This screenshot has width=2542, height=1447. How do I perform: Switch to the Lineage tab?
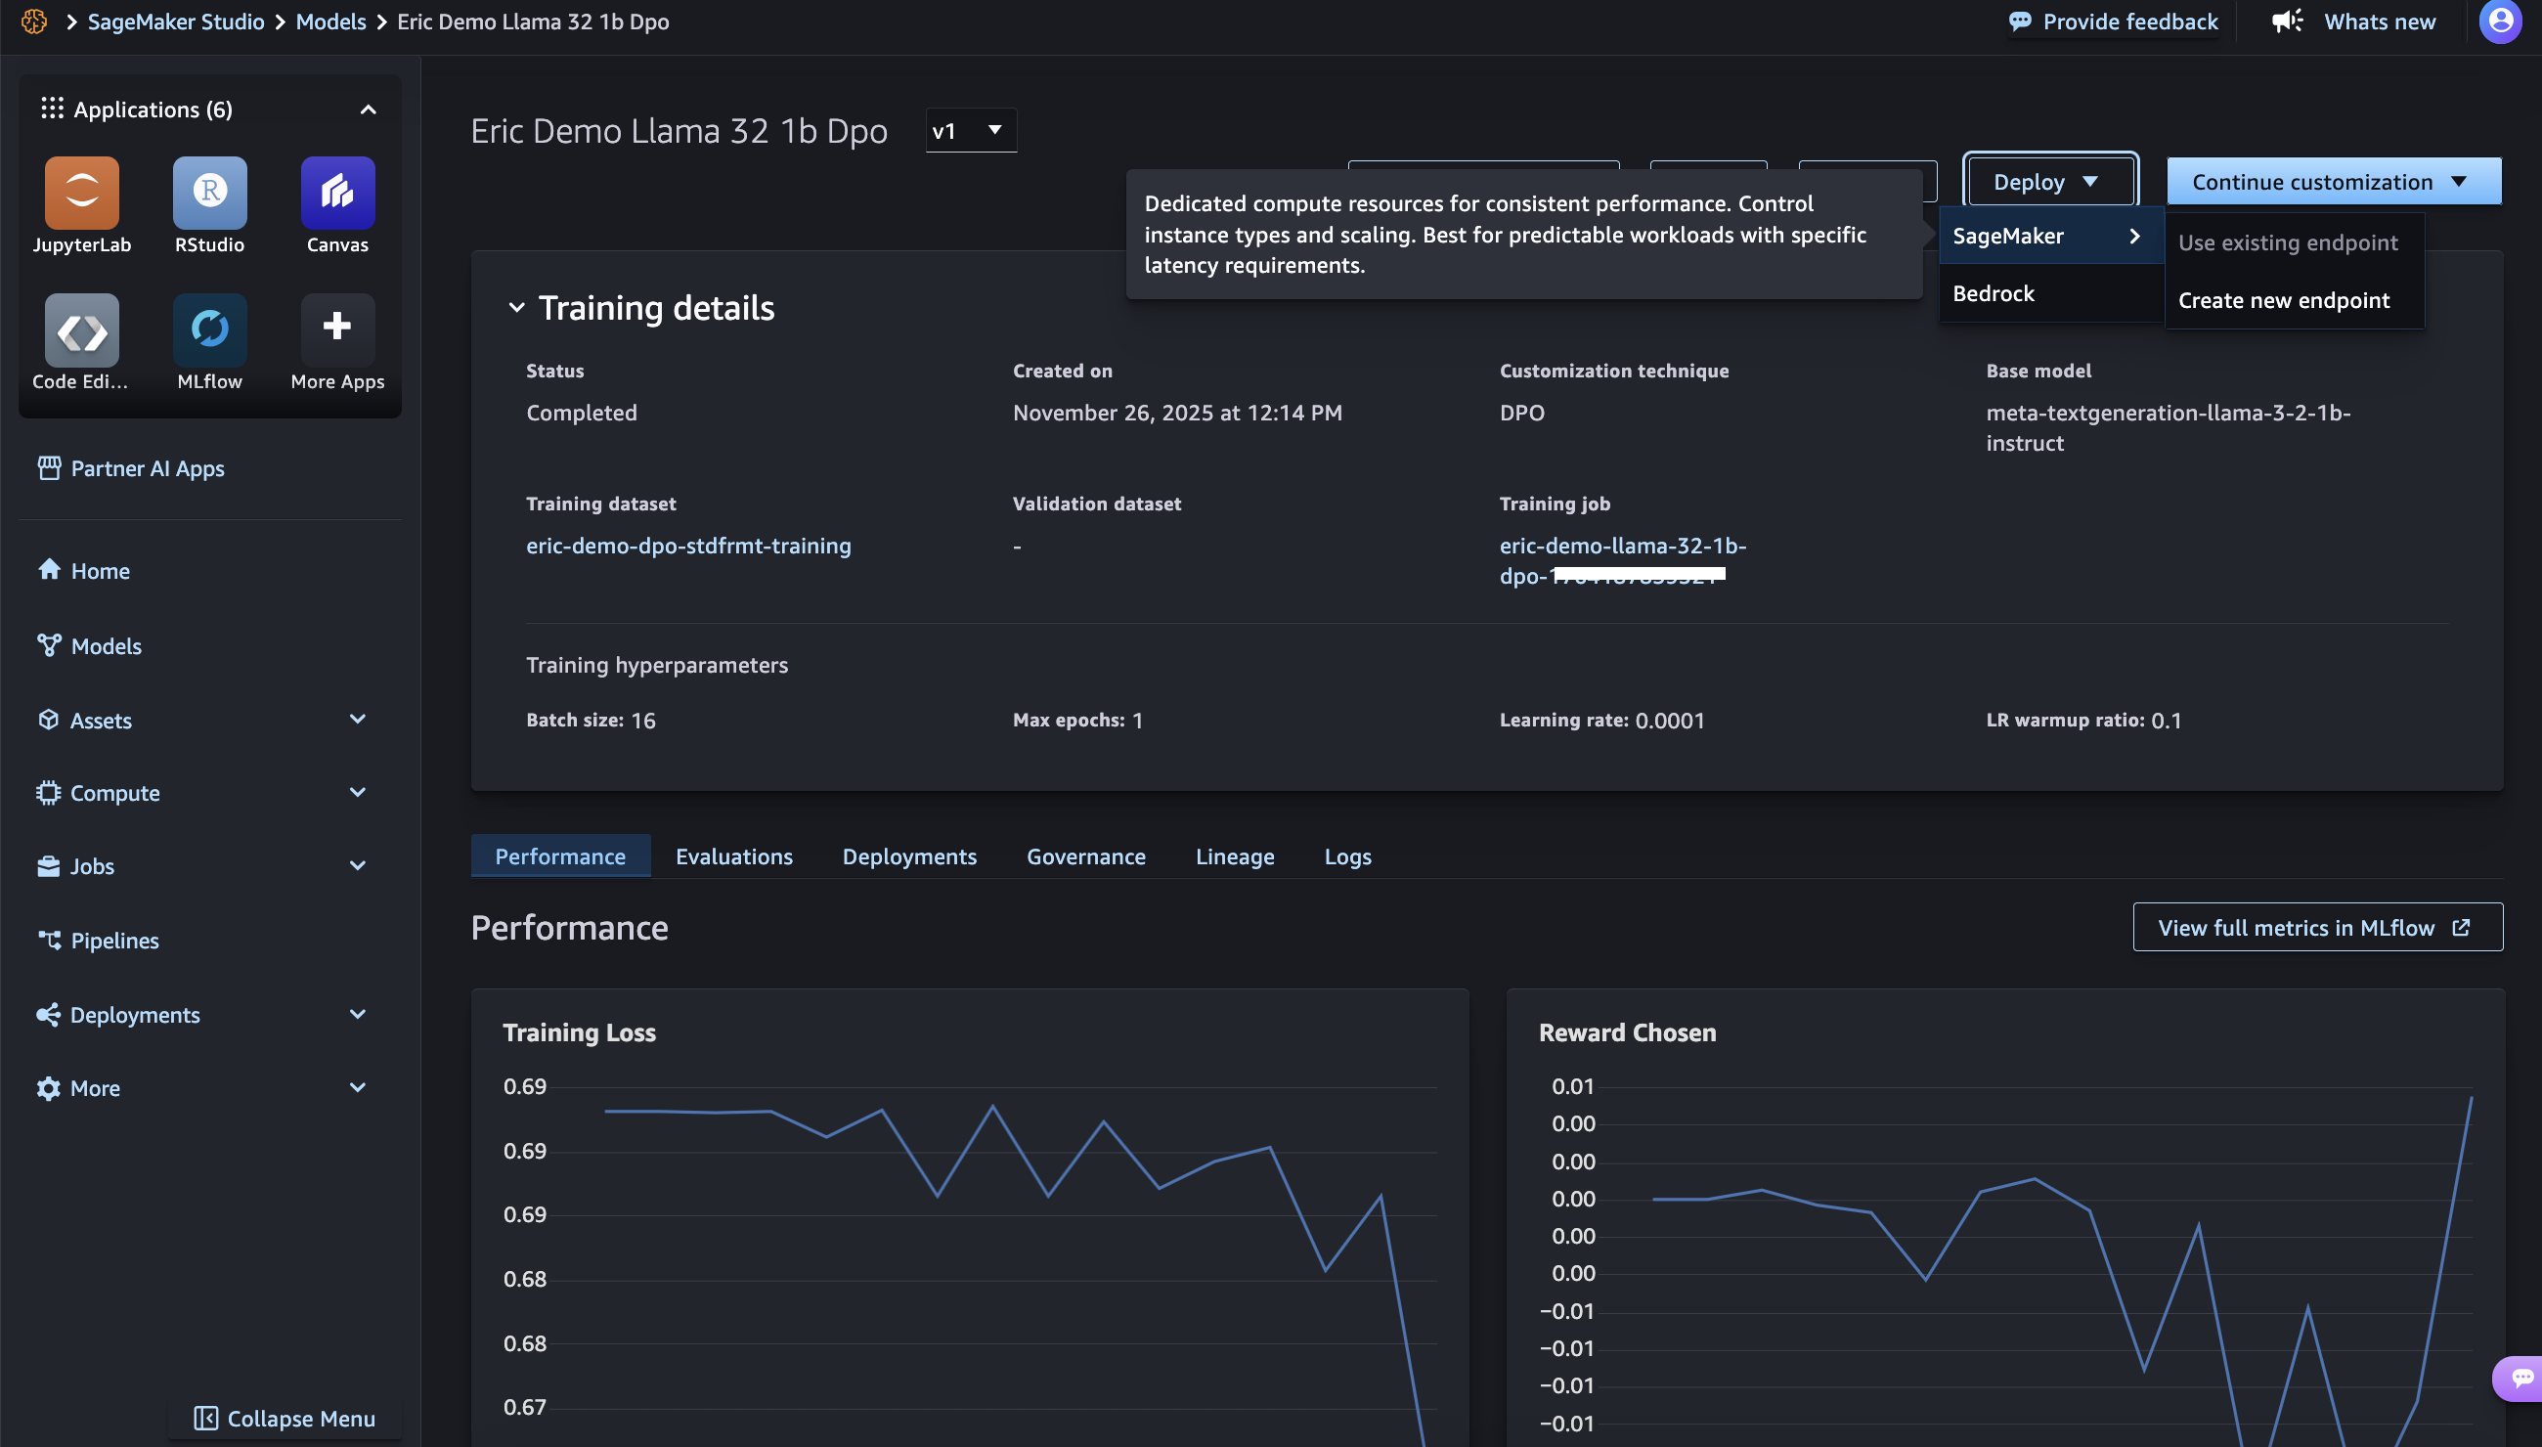coord(1234,855)
